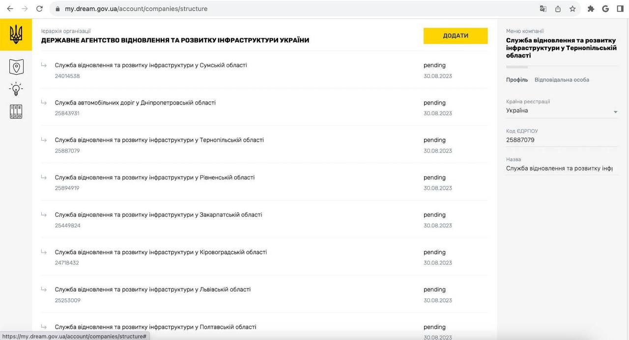Click into the Код ЄДРПОУ field
The width and height of the screenshot is (629, 340).
click(x=561, y=140)
